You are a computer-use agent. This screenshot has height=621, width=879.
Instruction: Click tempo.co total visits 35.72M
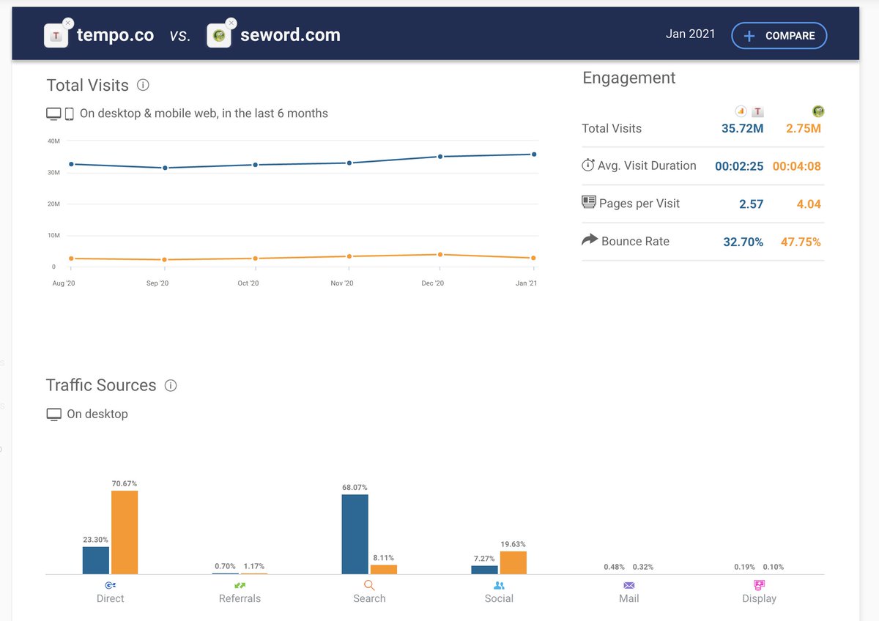coord(742,128)
